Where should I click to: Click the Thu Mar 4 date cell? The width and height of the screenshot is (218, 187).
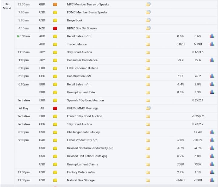click(x=7, y=6)
